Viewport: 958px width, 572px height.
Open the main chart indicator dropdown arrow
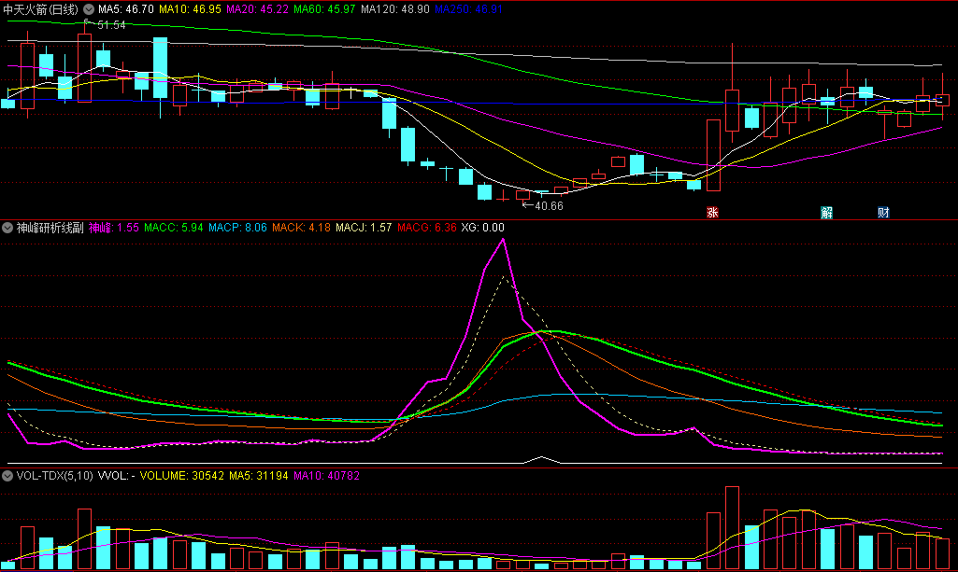pyautogui.click(x=89, y=9)
